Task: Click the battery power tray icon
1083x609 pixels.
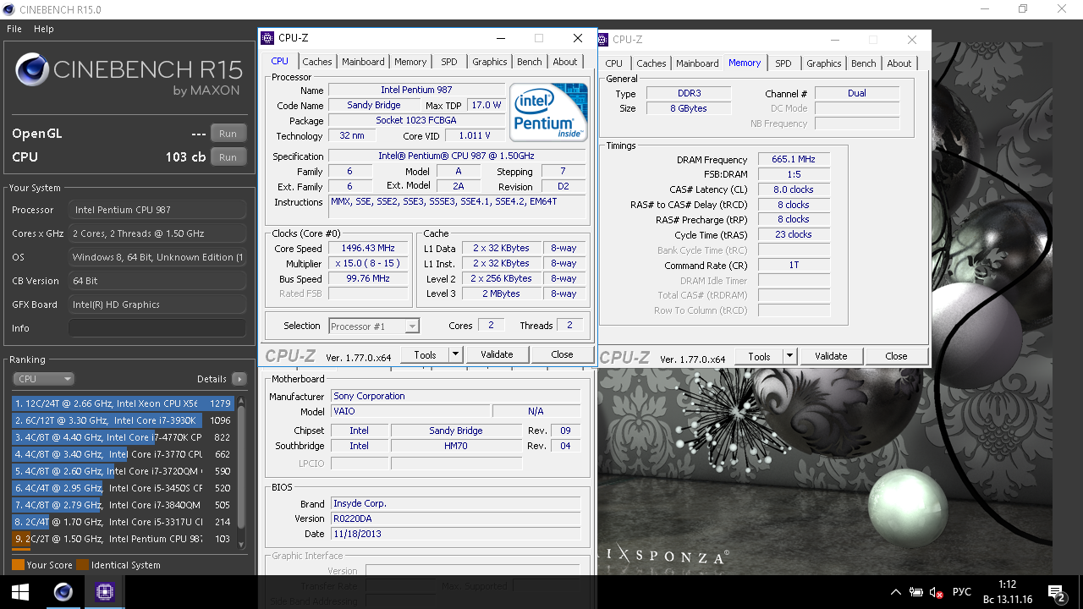Action: coord(916,593)
